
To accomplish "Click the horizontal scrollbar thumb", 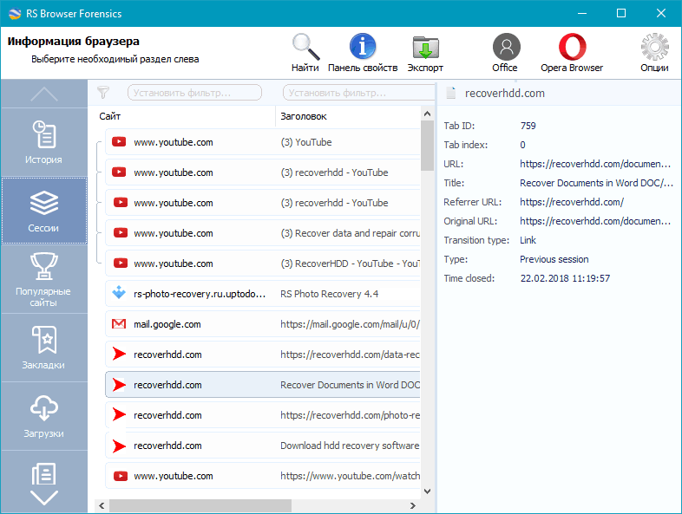I will (200, 505).
